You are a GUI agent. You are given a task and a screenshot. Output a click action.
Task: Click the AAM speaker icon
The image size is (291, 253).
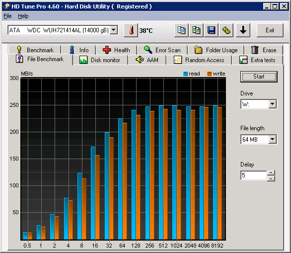click(140, 60)
